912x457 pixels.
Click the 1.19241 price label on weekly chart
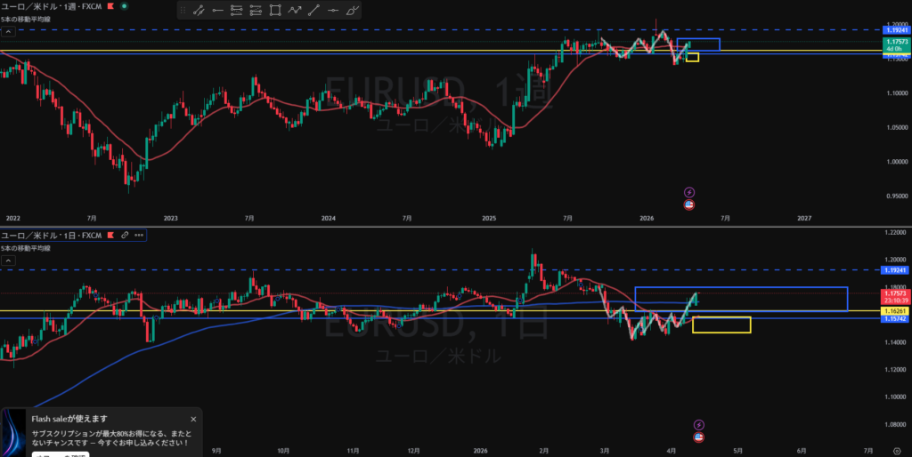895,30
